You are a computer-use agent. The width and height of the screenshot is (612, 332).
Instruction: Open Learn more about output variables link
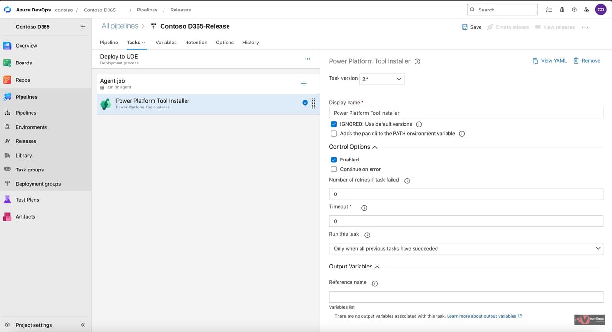(484, 316)
